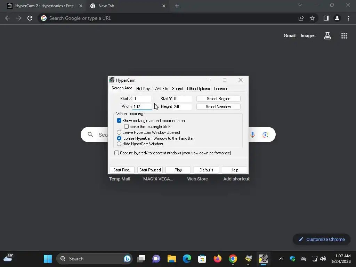Viewport: 356px width, 267px height.
Task: Click the Start X input field
Action: 142,98
